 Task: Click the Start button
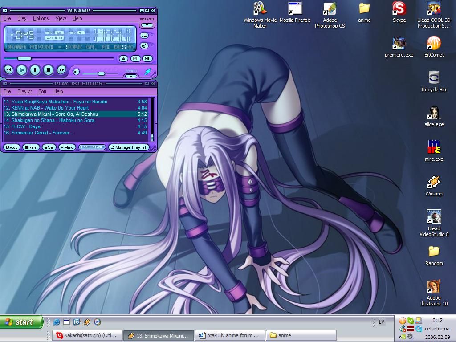click(x=21, y=322)
